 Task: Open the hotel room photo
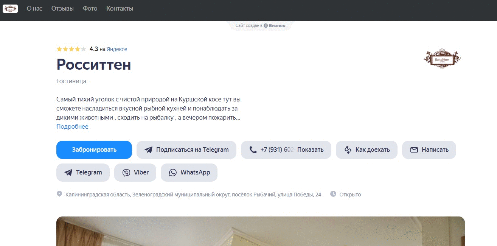260,231
